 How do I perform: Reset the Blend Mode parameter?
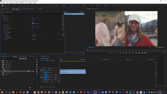(x=63, y=36)
